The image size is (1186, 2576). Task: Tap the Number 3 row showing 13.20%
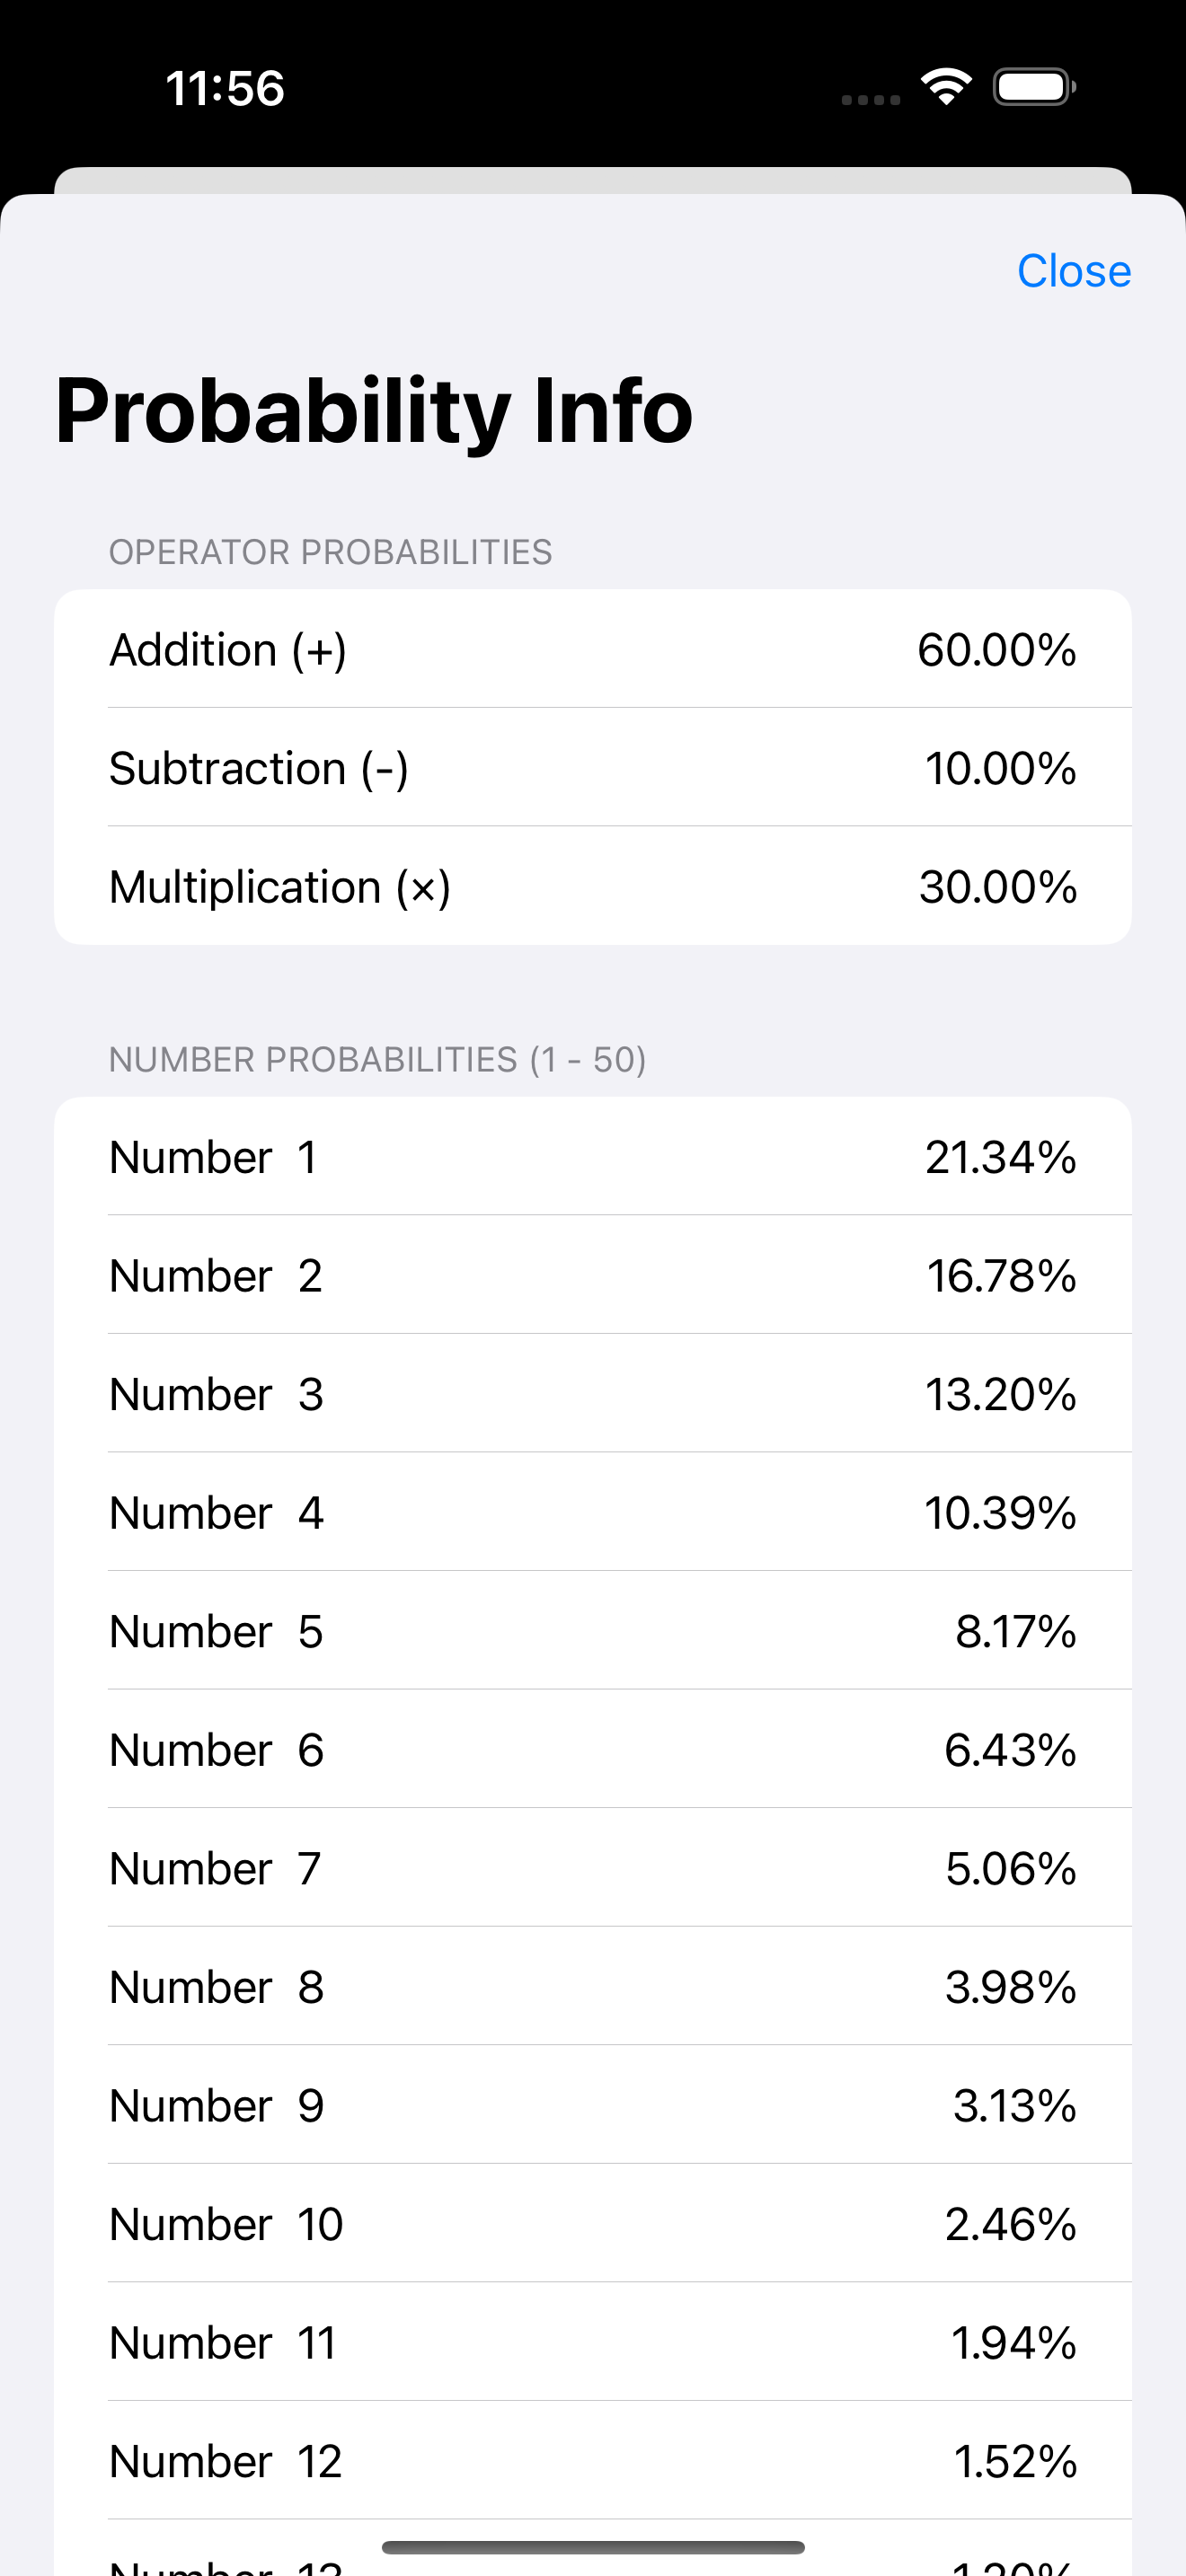click(593, 1394)
